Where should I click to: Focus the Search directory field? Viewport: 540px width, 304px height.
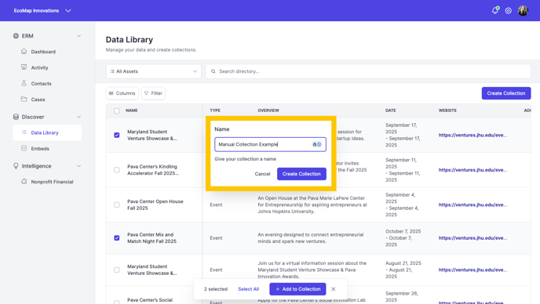368,71
